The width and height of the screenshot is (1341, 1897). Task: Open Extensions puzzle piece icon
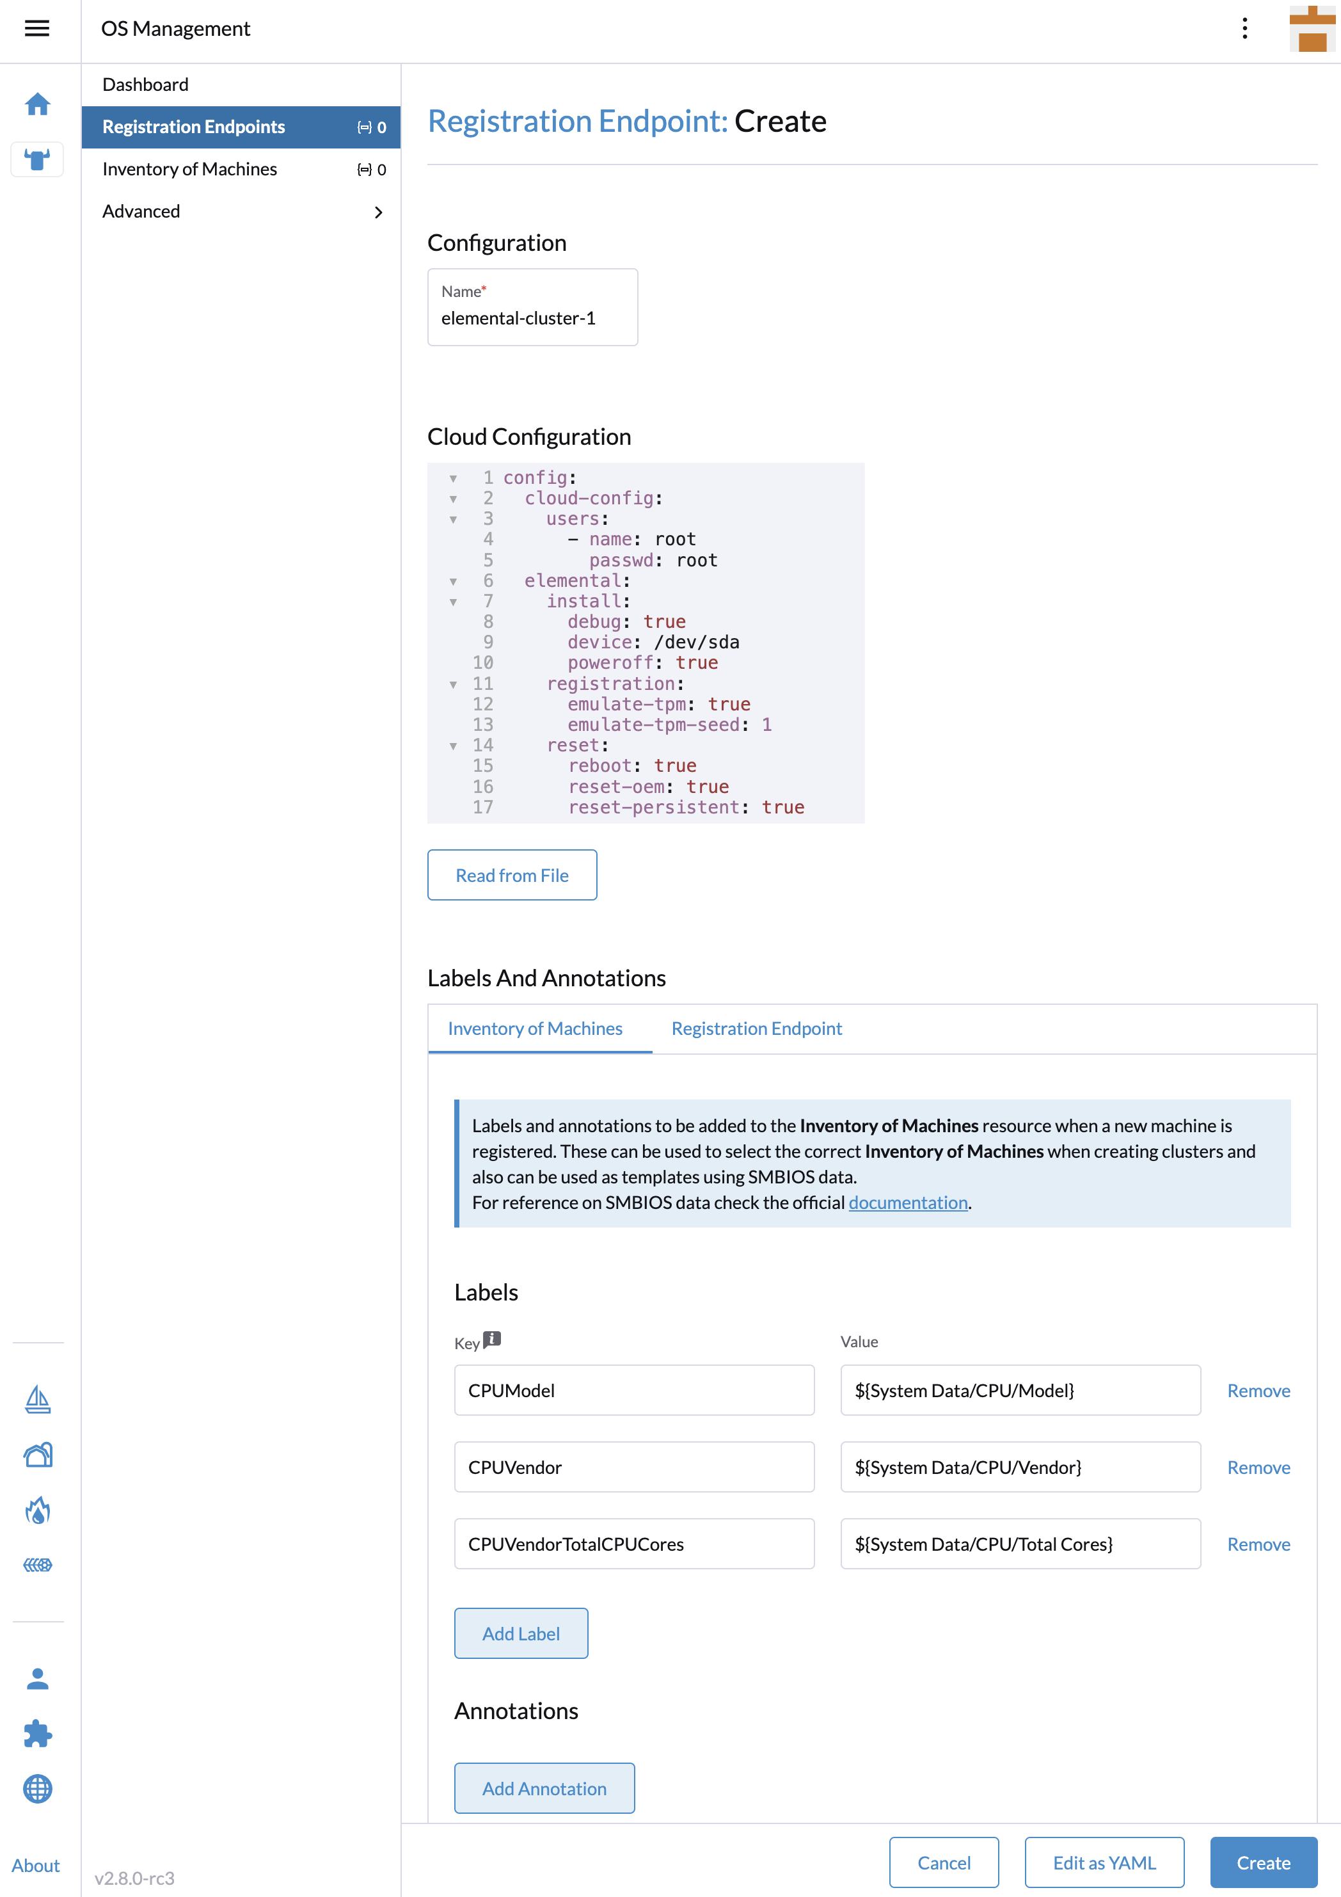(x=37, y=1733)
